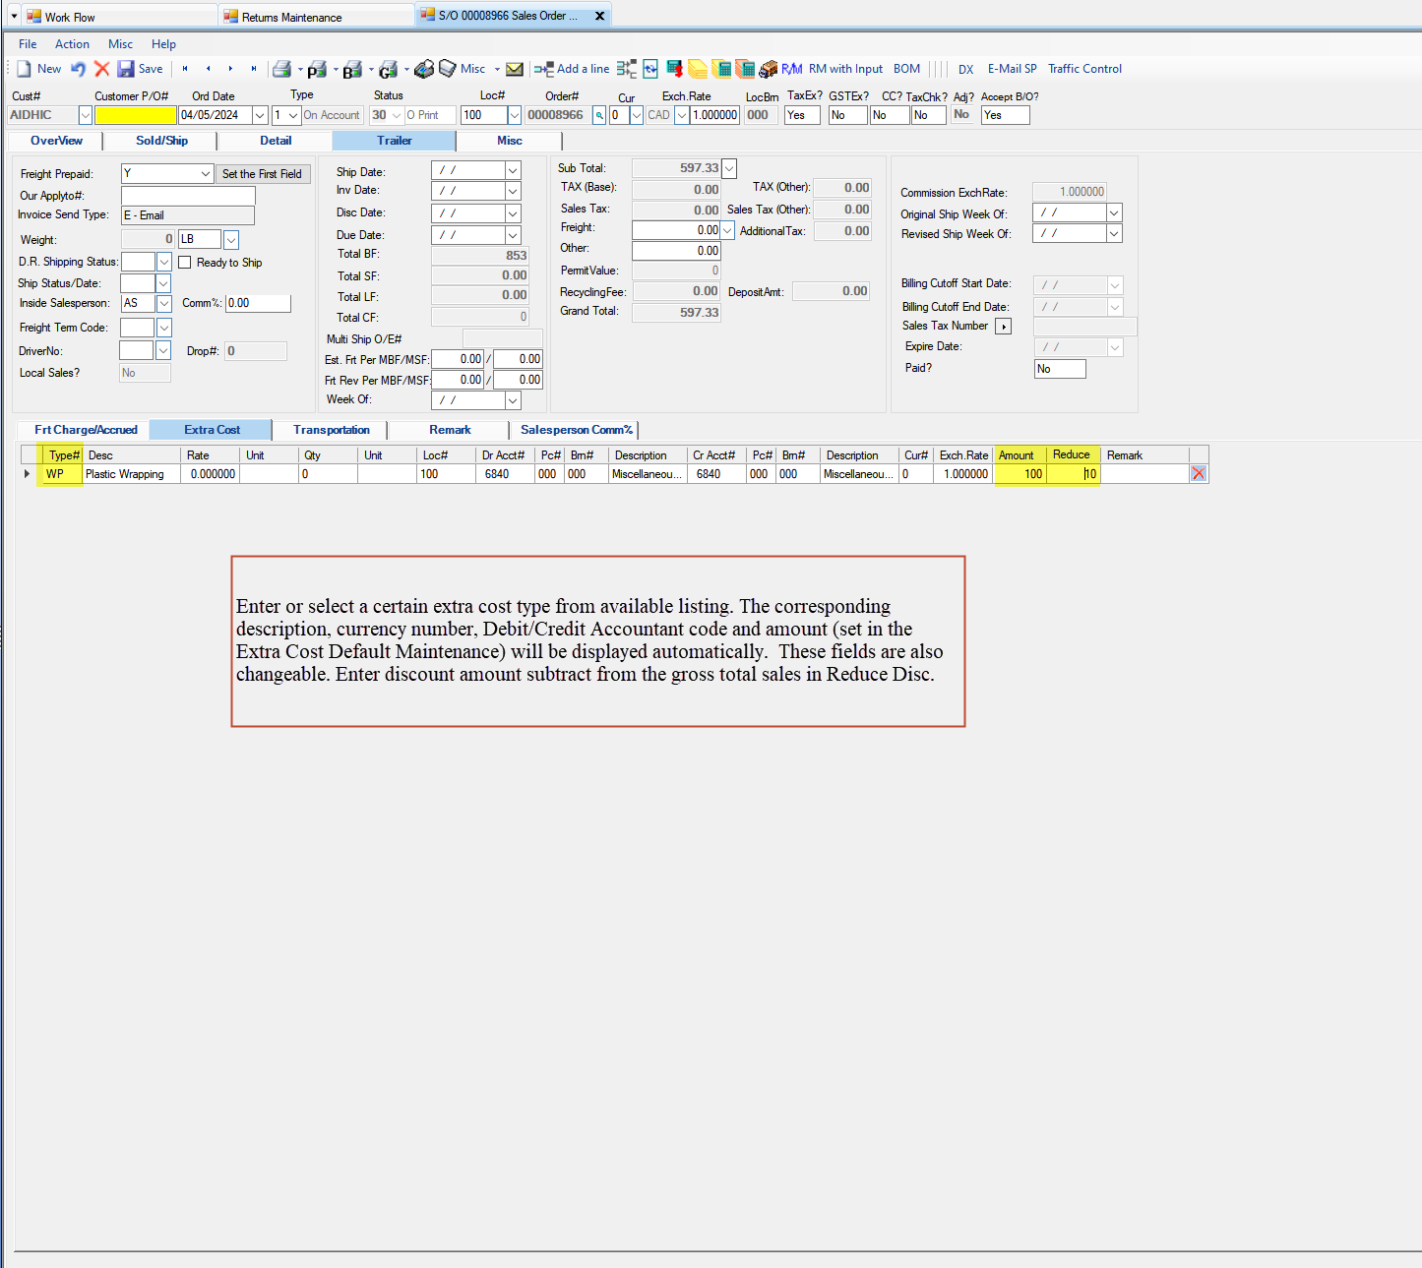Select the freight truck icon on toolbar
1422x1268 pixels.
point(768,69)
